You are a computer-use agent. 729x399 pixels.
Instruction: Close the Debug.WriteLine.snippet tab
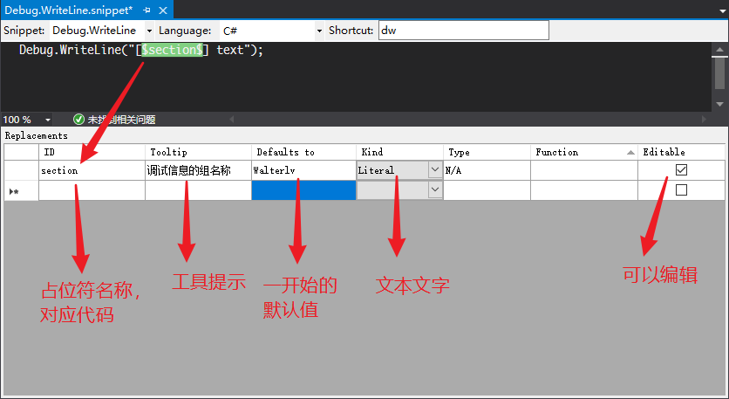pyautogui.click(x=161, y=10)
